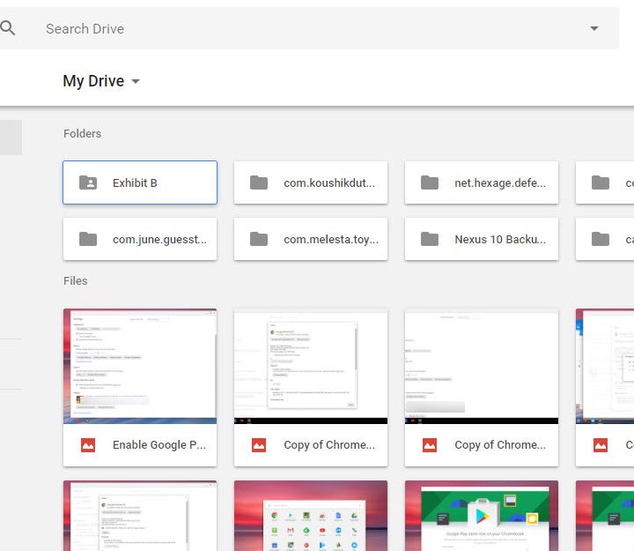This screenshot has width=634, height=551.
Task: Select the Enable Google P... image thumbnail
Action: click(x=140, y=367)
